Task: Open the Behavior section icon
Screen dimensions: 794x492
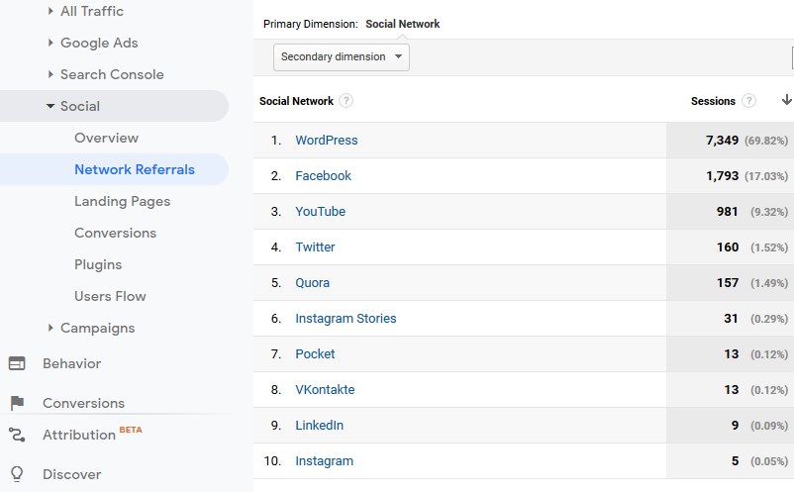Action: click(17, 363)
